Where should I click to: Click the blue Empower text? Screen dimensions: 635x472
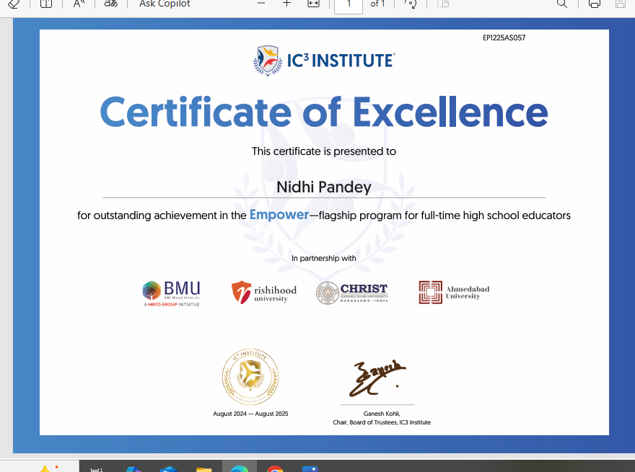[x=279, y=215]
